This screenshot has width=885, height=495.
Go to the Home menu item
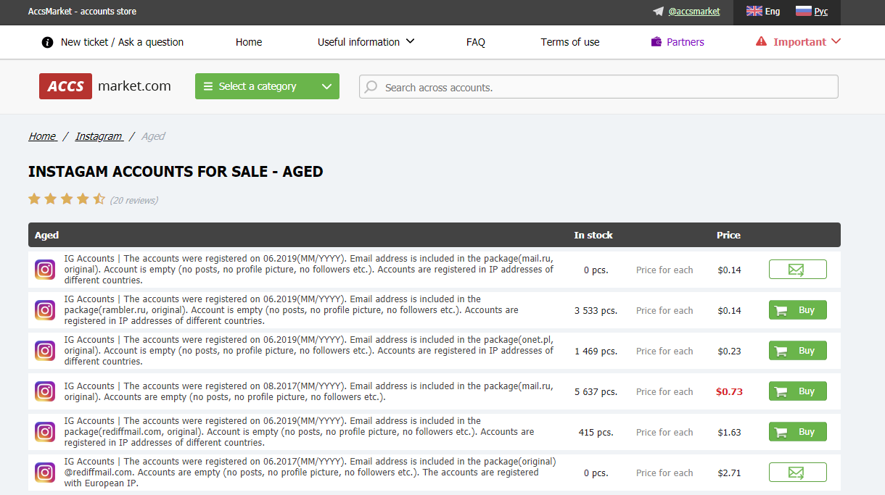pyautogui.click(x=249, y=42)
